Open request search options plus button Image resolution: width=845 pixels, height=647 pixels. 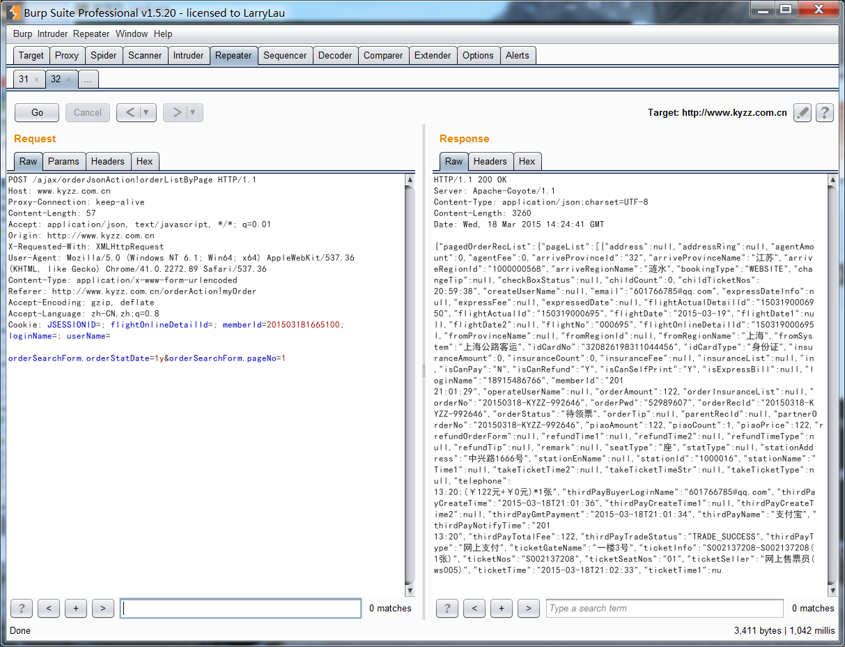point(76,609)
